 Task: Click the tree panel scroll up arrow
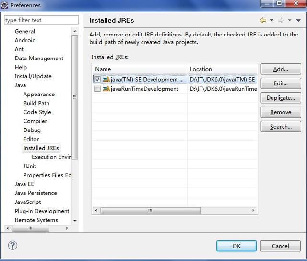75,31
